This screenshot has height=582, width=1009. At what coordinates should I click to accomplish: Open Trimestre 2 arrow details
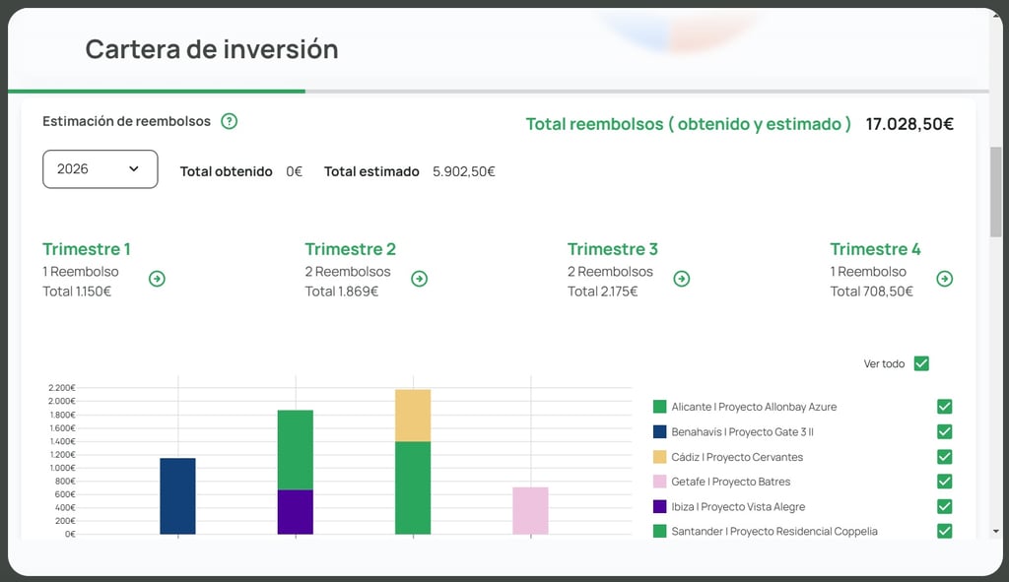pos(420,279)
